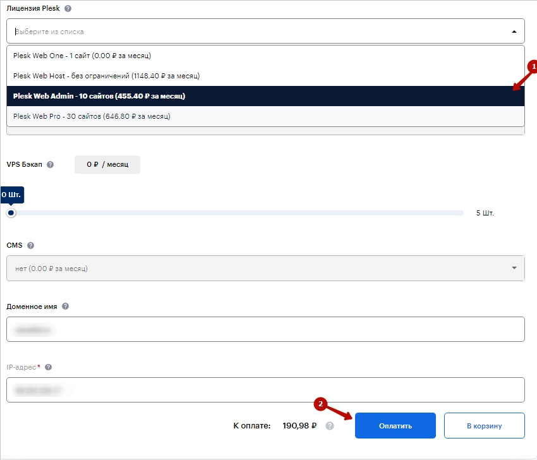Select Plesk Web One - 1 сайт option
Screen dimensions: 537x460
[265, 56]
